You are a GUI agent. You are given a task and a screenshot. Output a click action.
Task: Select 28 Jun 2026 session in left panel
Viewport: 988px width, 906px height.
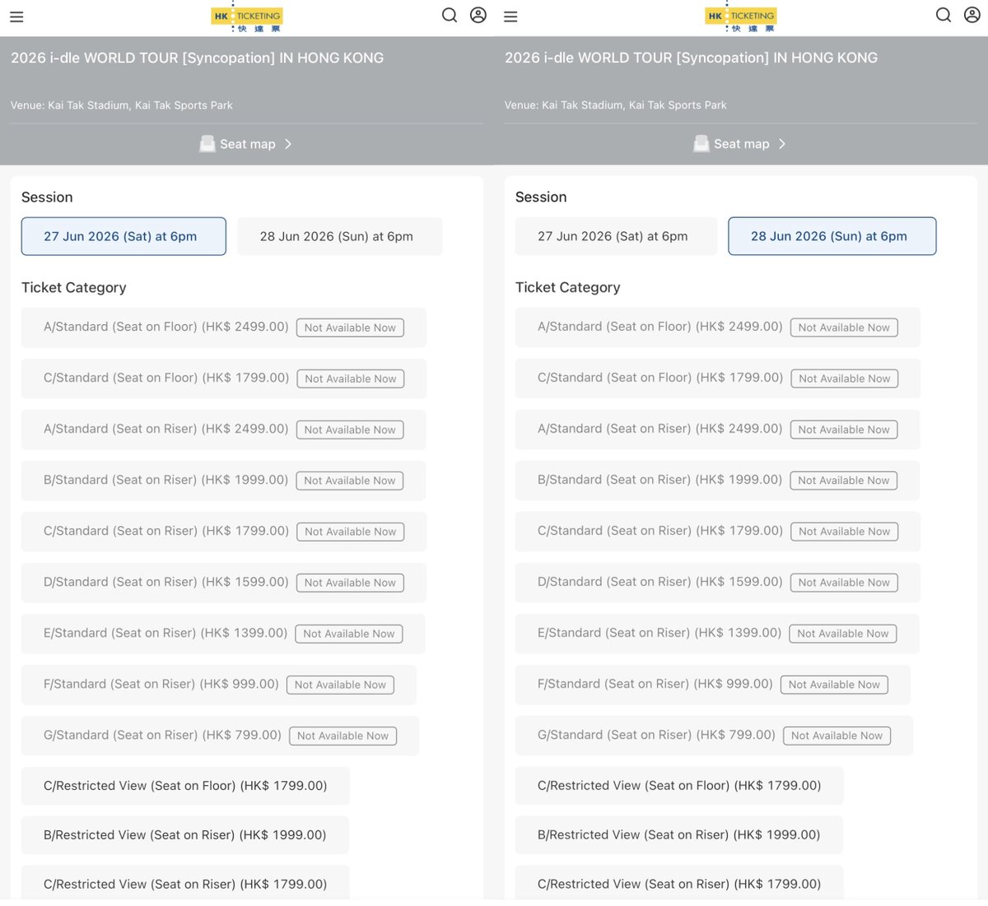(340, 236)
